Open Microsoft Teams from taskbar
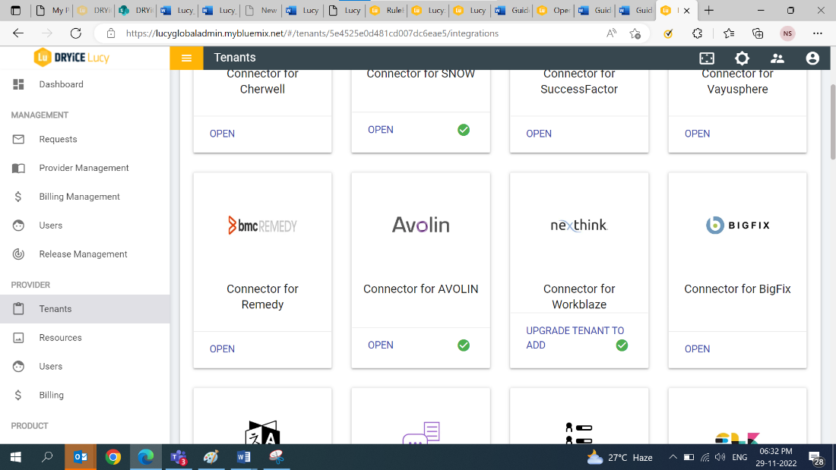The image size is (836, 470). tap(178, 457)
